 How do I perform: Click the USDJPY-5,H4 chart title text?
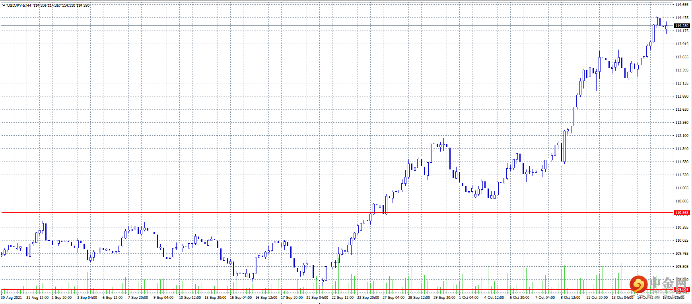[19, 6]
